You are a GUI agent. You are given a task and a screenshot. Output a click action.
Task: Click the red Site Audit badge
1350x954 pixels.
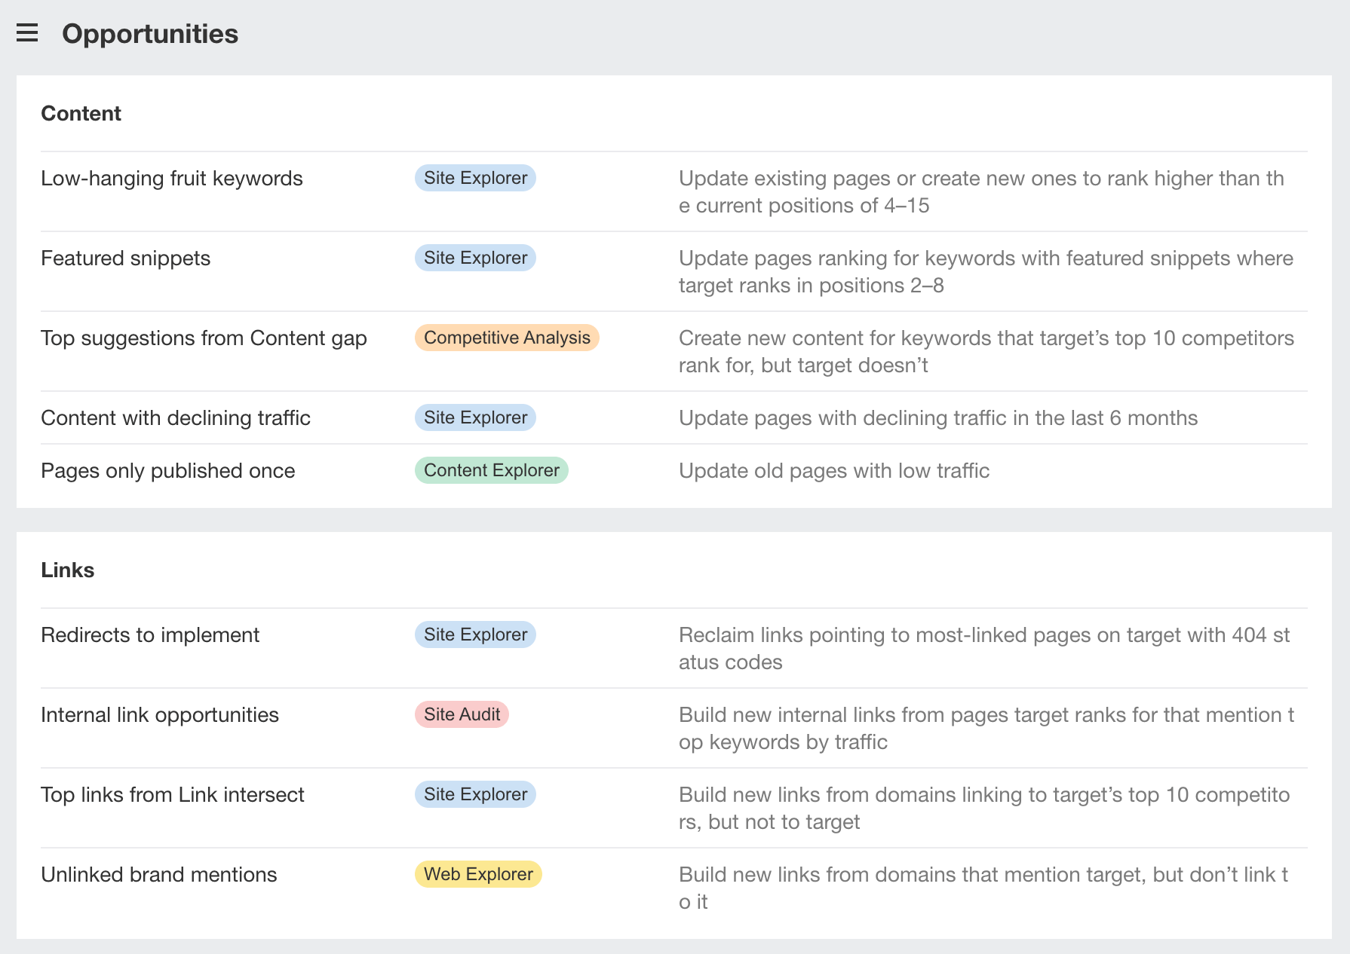[462, 714]
